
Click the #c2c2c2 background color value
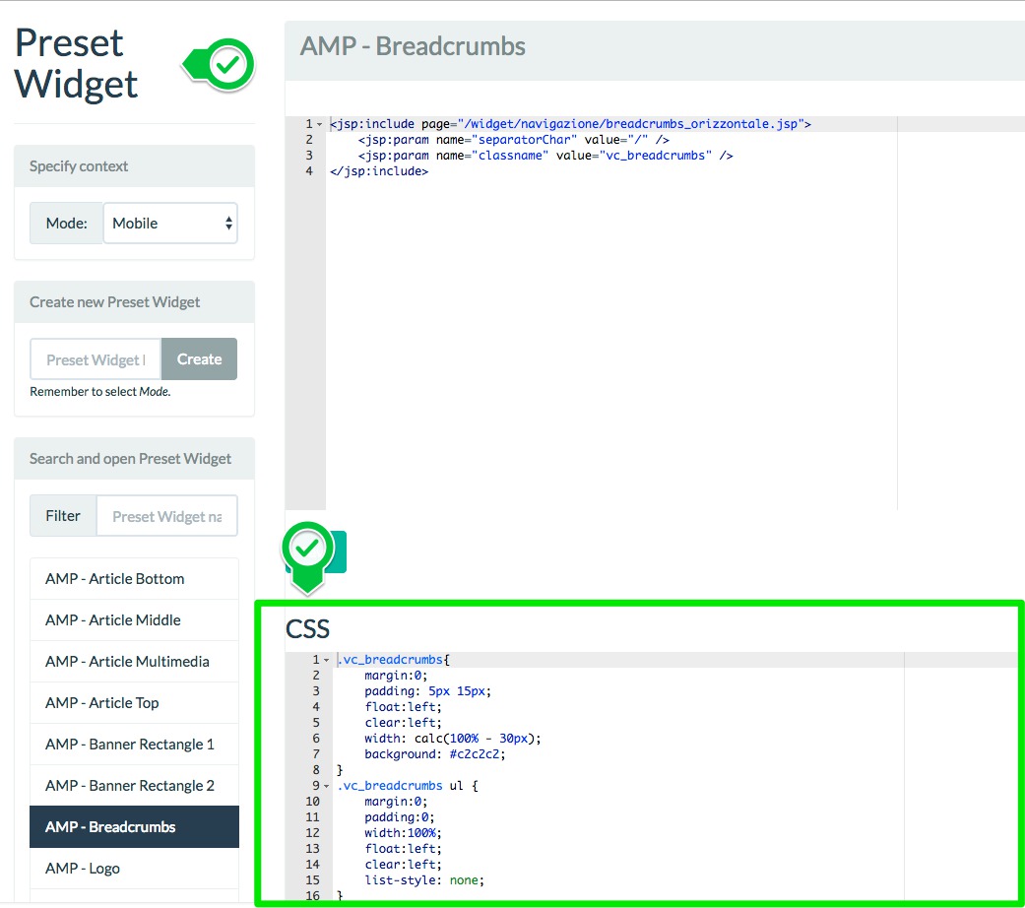click(477, 754)
